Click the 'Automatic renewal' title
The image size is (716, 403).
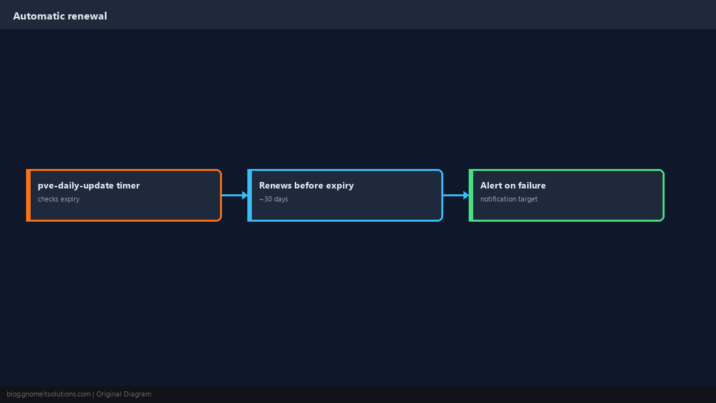click(x=60, y=16)
